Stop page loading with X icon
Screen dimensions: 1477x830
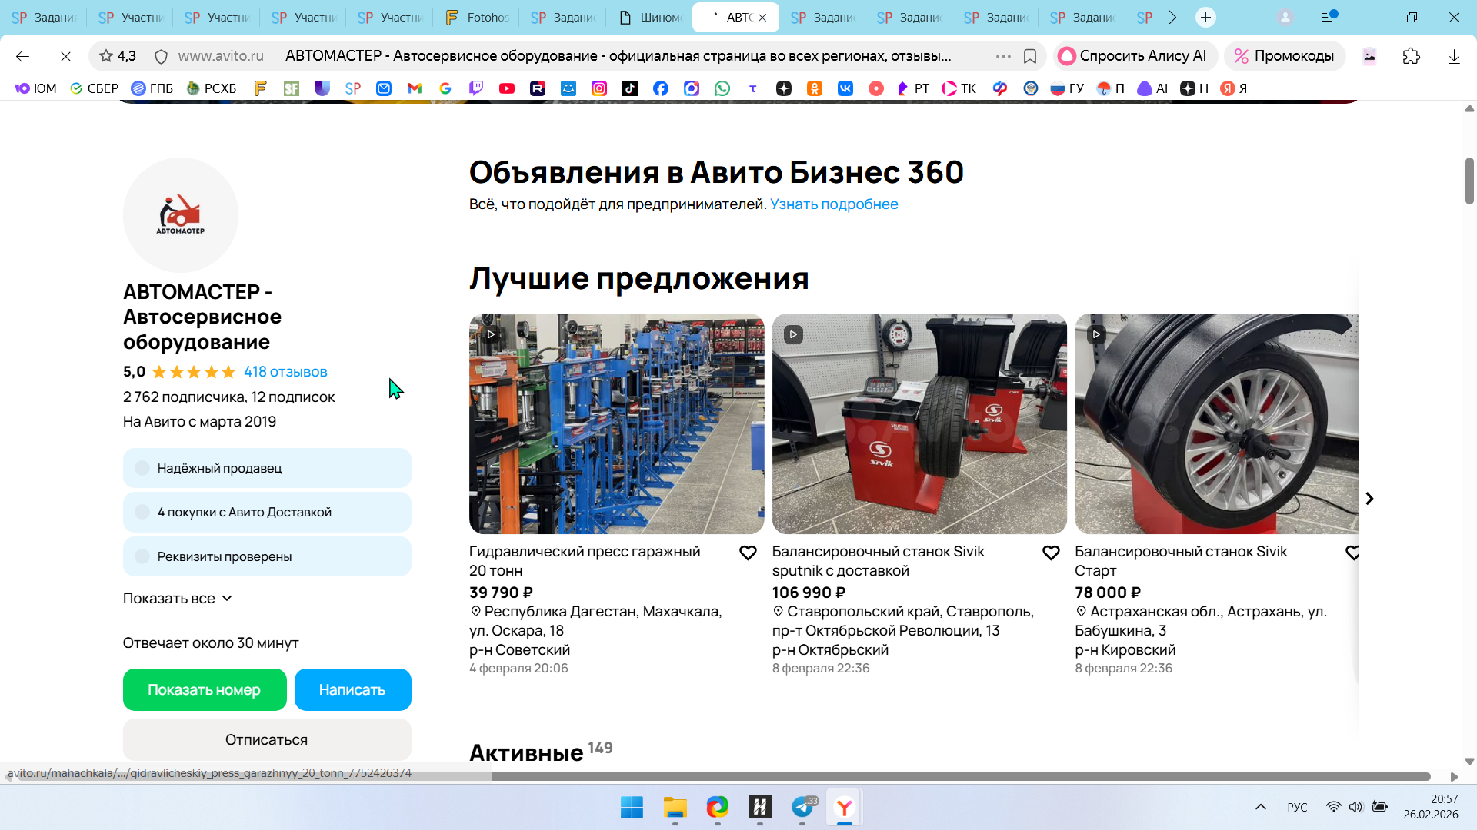coord(65,56)
